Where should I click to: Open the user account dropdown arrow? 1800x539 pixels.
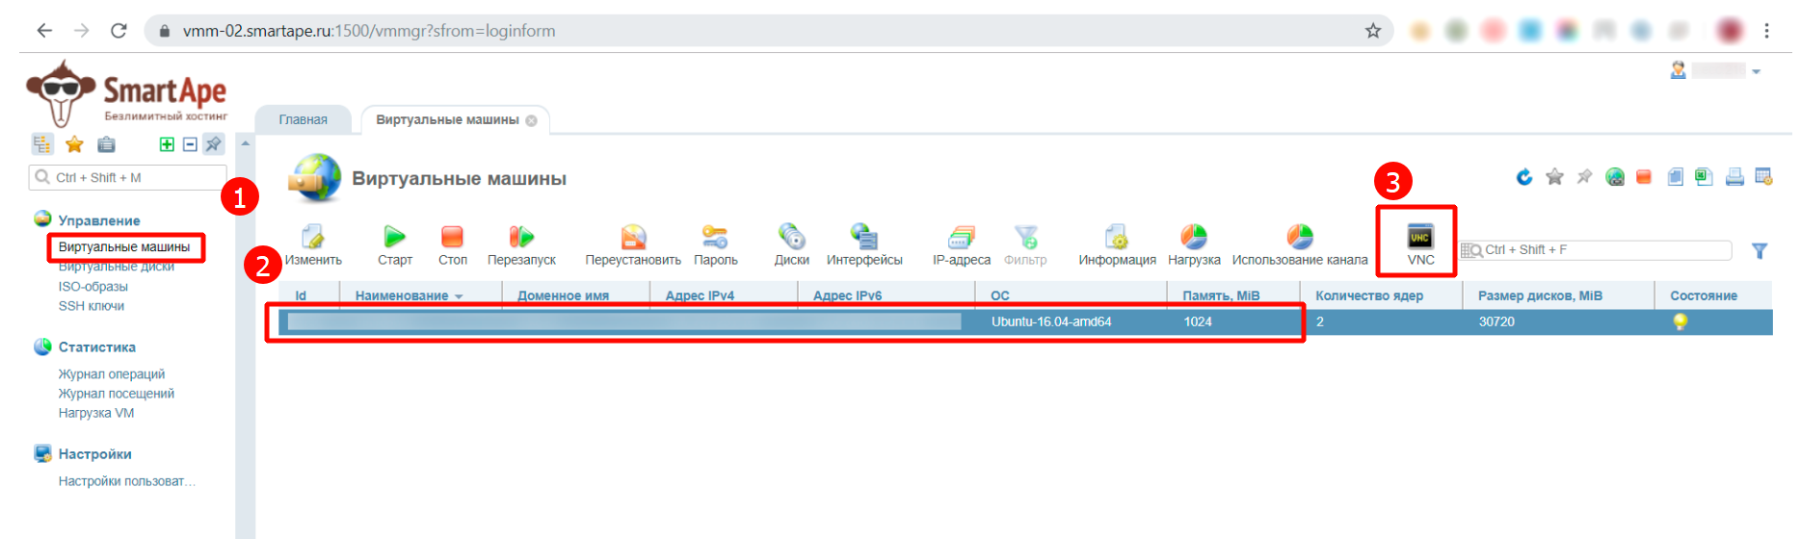pyautogui.click(x=1756, y=72)
